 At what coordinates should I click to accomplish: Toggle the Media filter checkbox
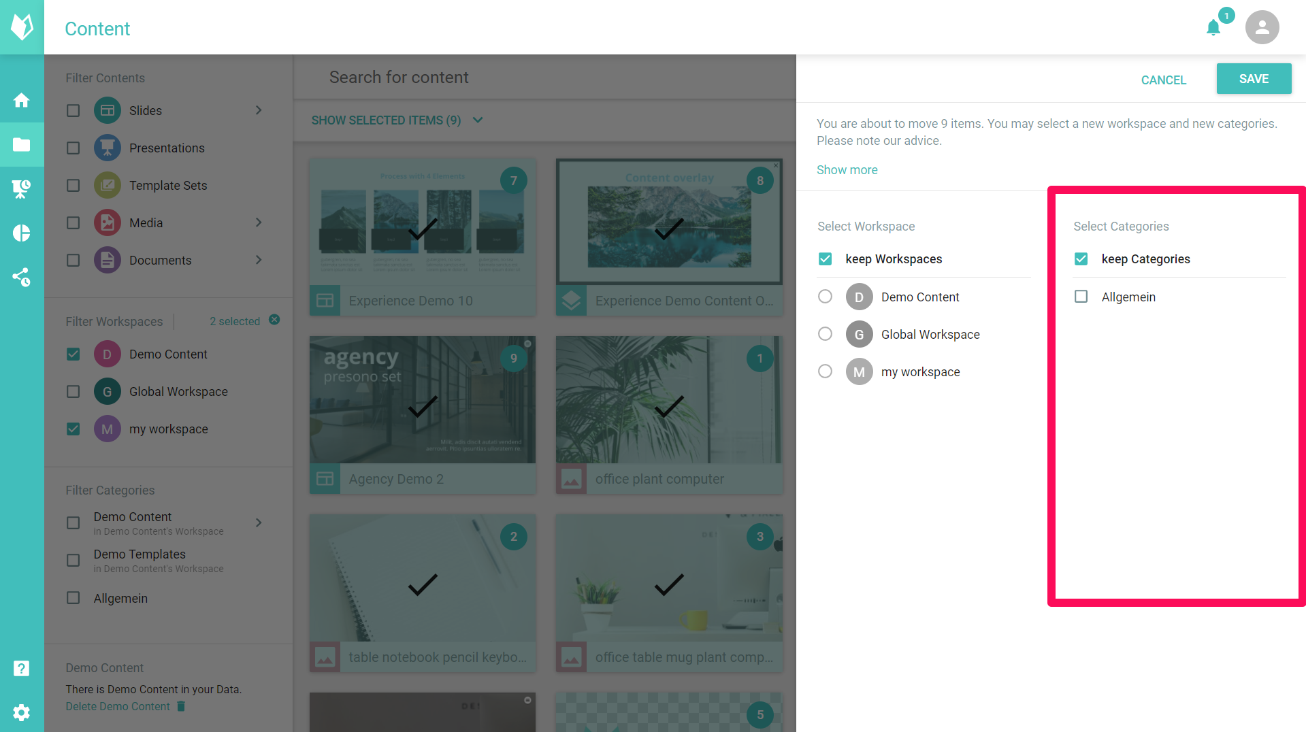(74, 222)
